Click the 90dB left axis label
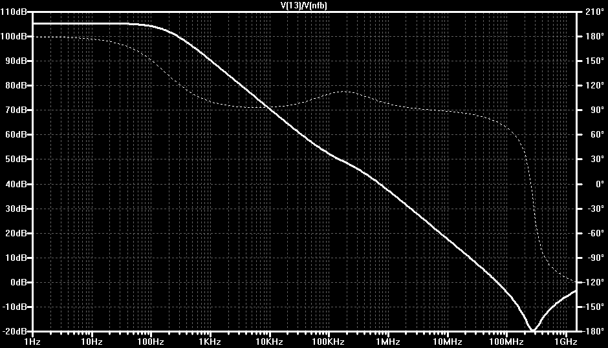The height and width of the screenshot is (348, 608). (x=16, y=61)
